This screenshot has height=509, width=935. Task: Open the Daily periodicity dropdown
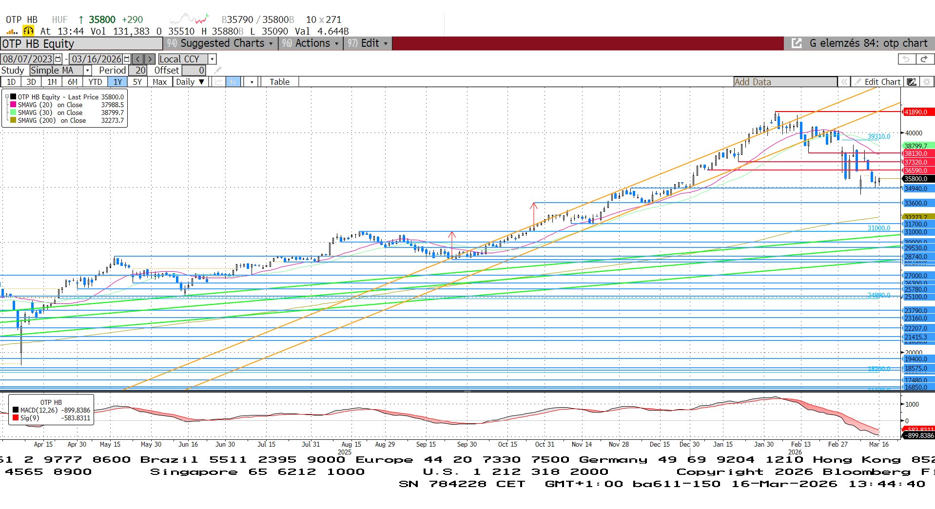191,82
